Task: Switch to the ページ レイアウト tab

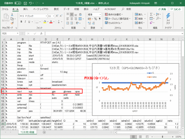Action: pos(41,9)
